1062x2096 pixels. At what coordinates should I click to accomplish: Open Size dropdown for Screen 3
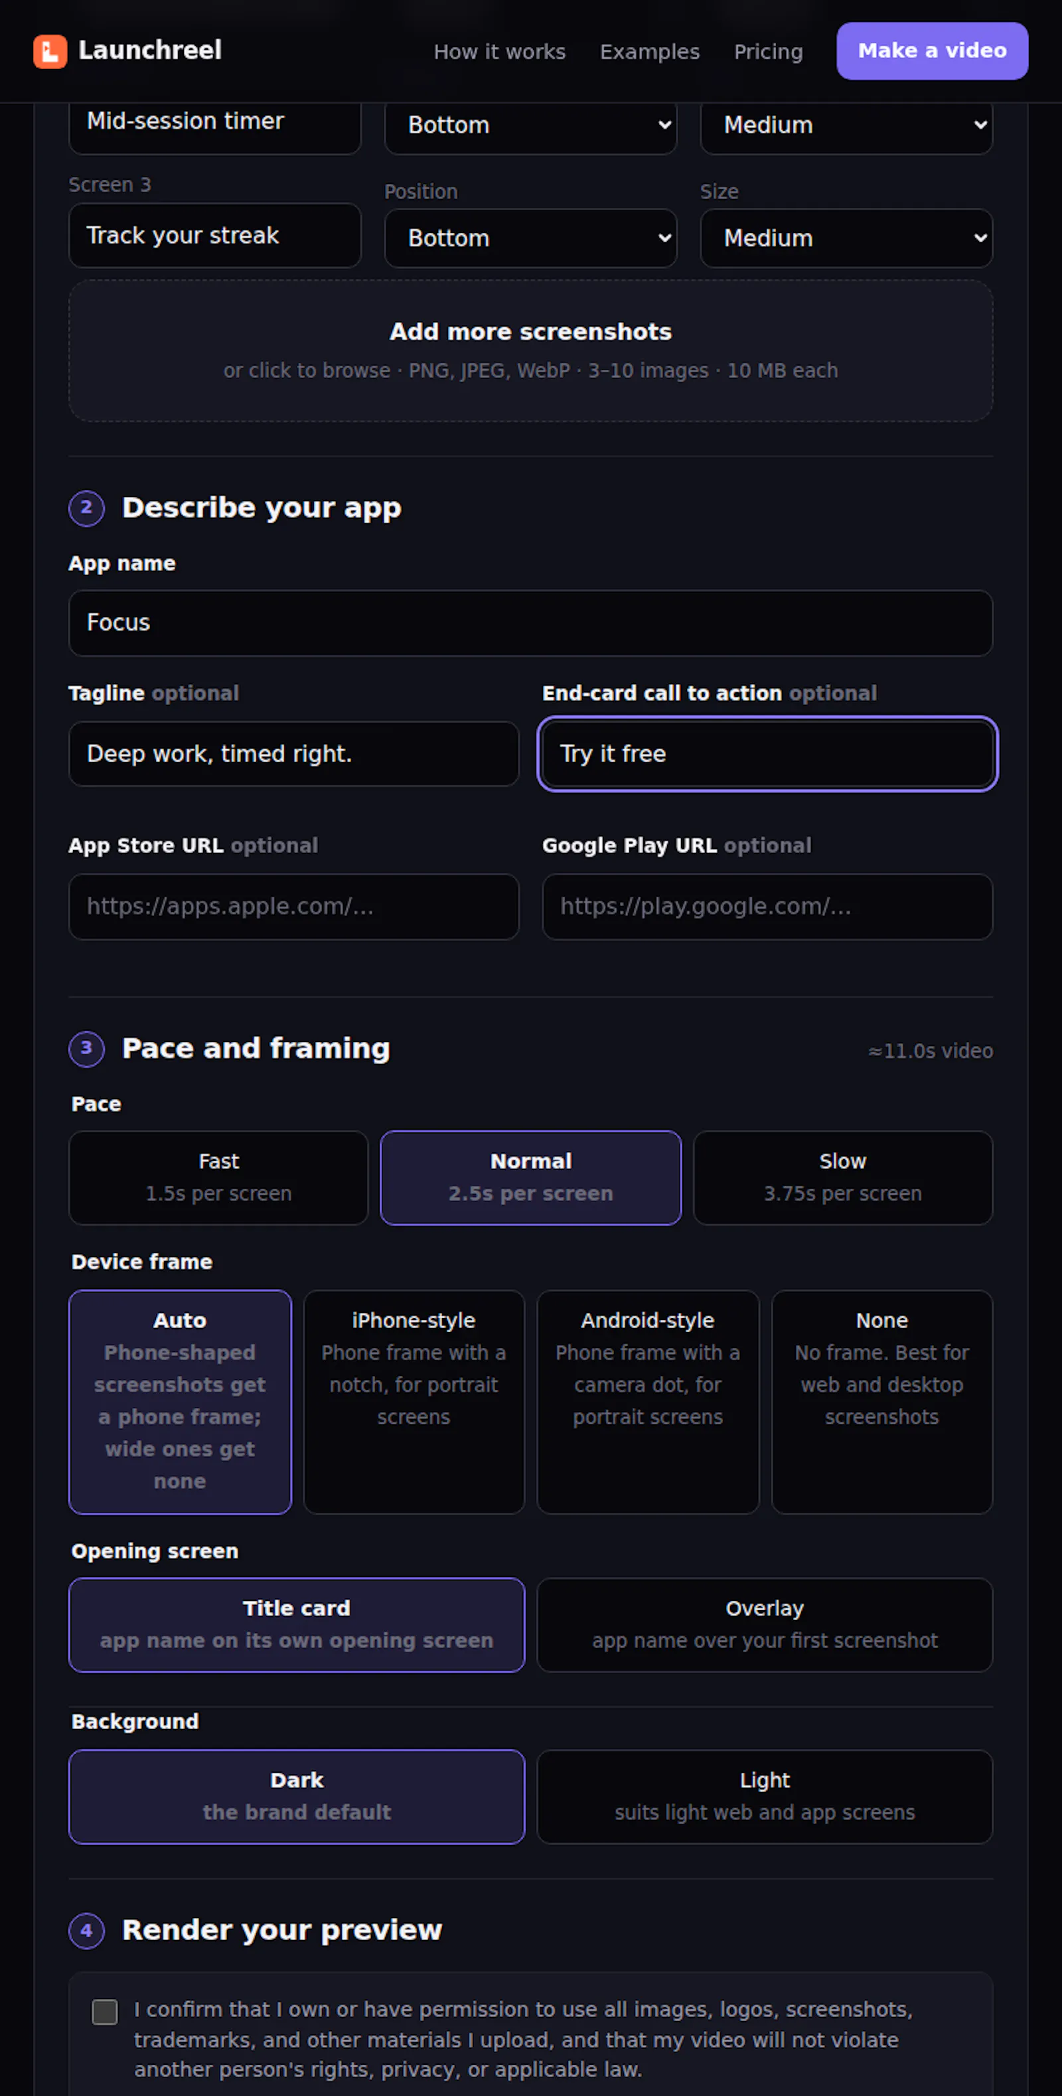pyautogui.click(x=846, y=238)
